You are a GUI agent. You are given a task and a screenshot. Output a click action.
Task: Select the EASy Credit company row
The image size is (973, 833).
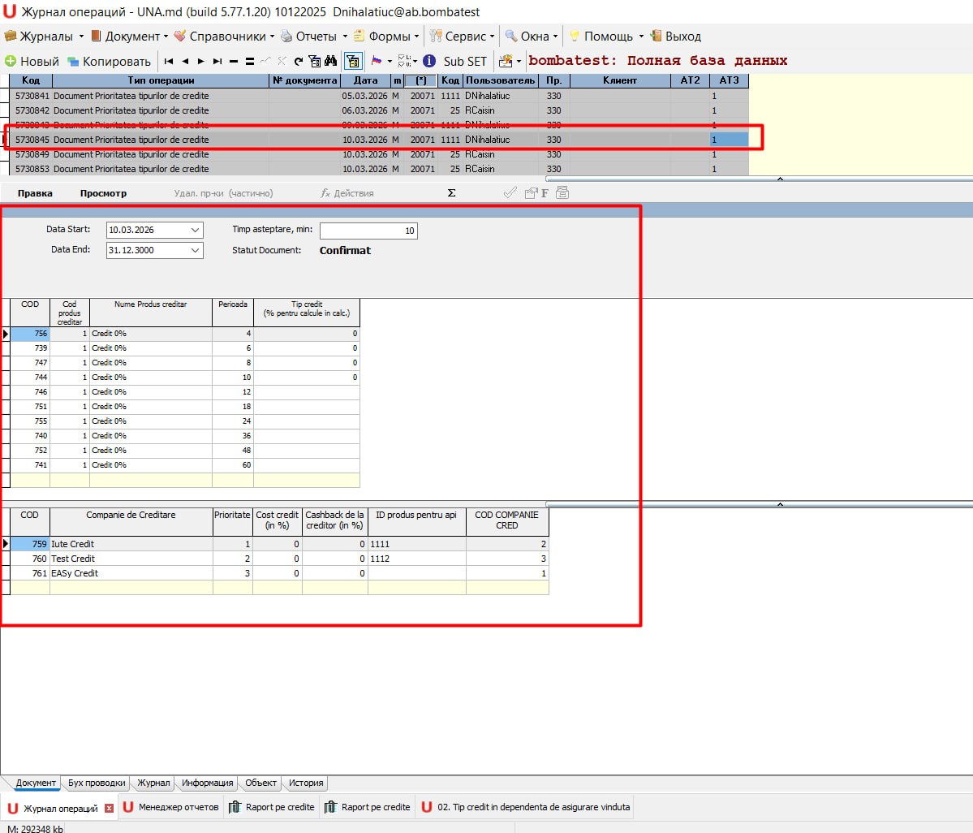(279, 573)
